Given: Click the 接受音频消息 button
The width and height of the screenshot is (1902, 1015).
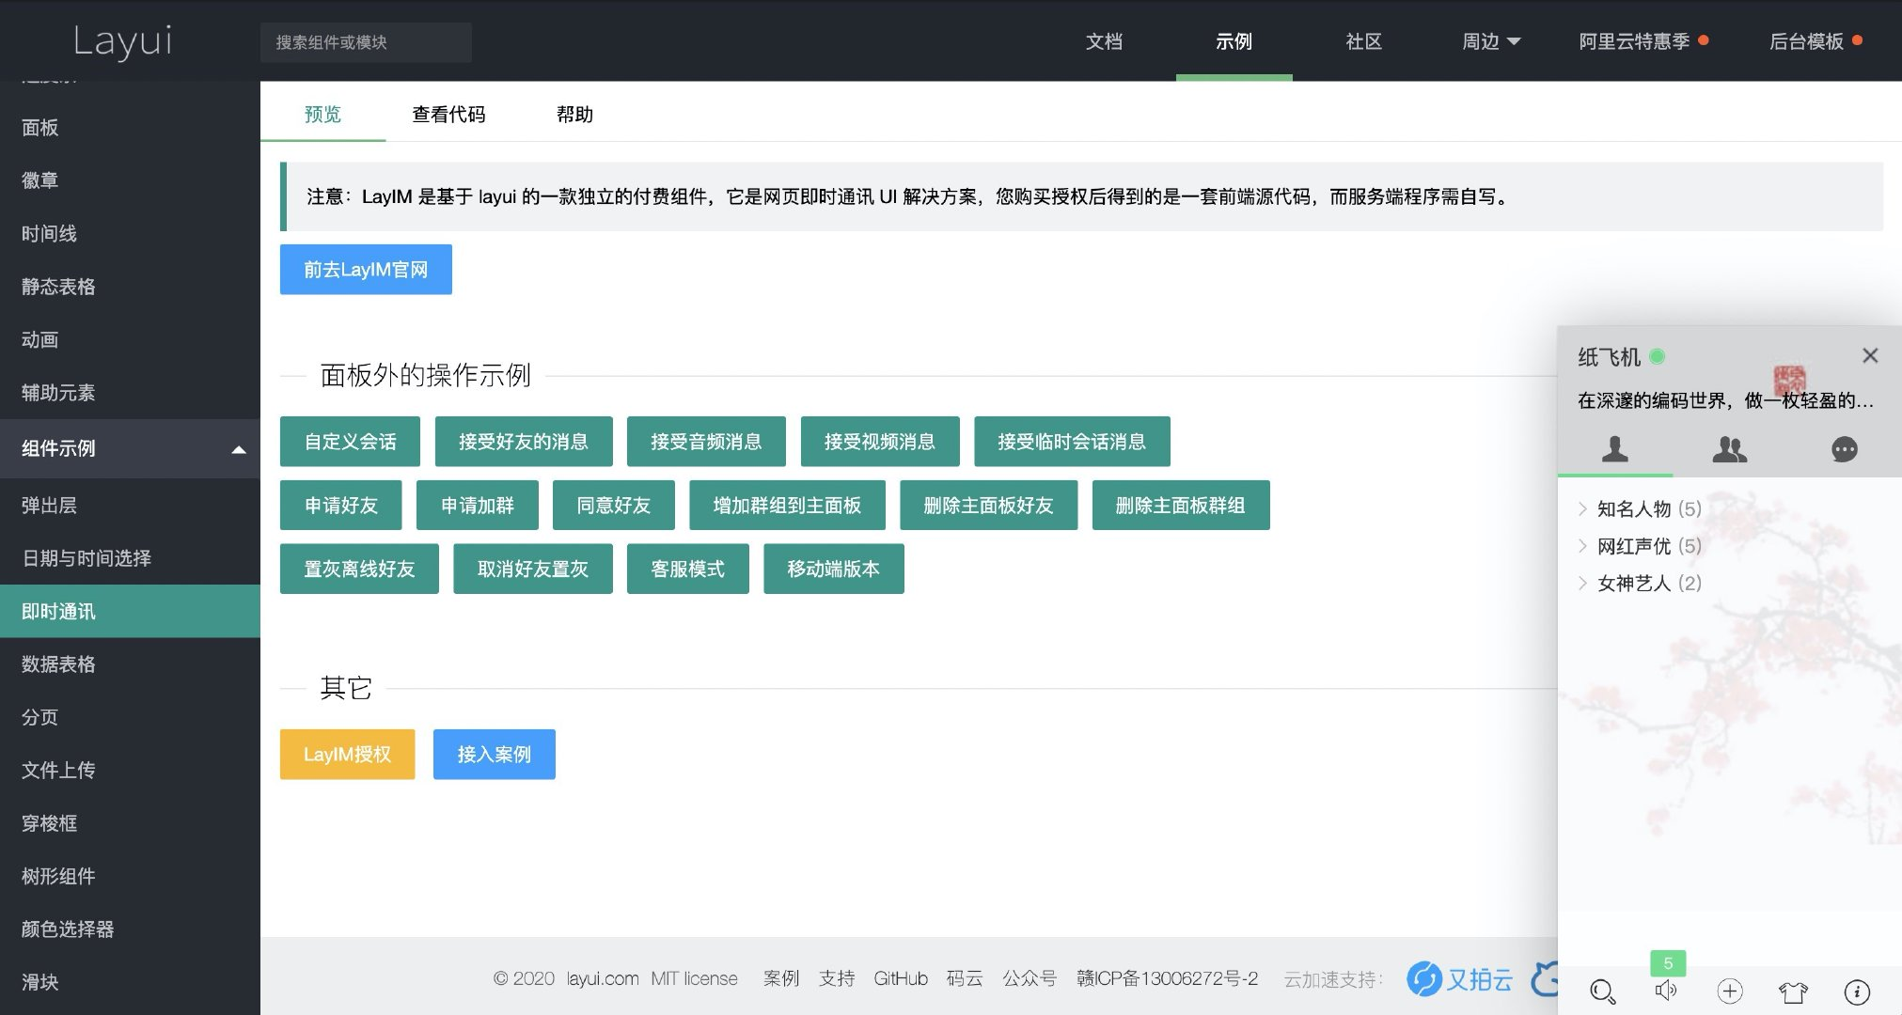Looking at the screenshot, I should [706, 442].
